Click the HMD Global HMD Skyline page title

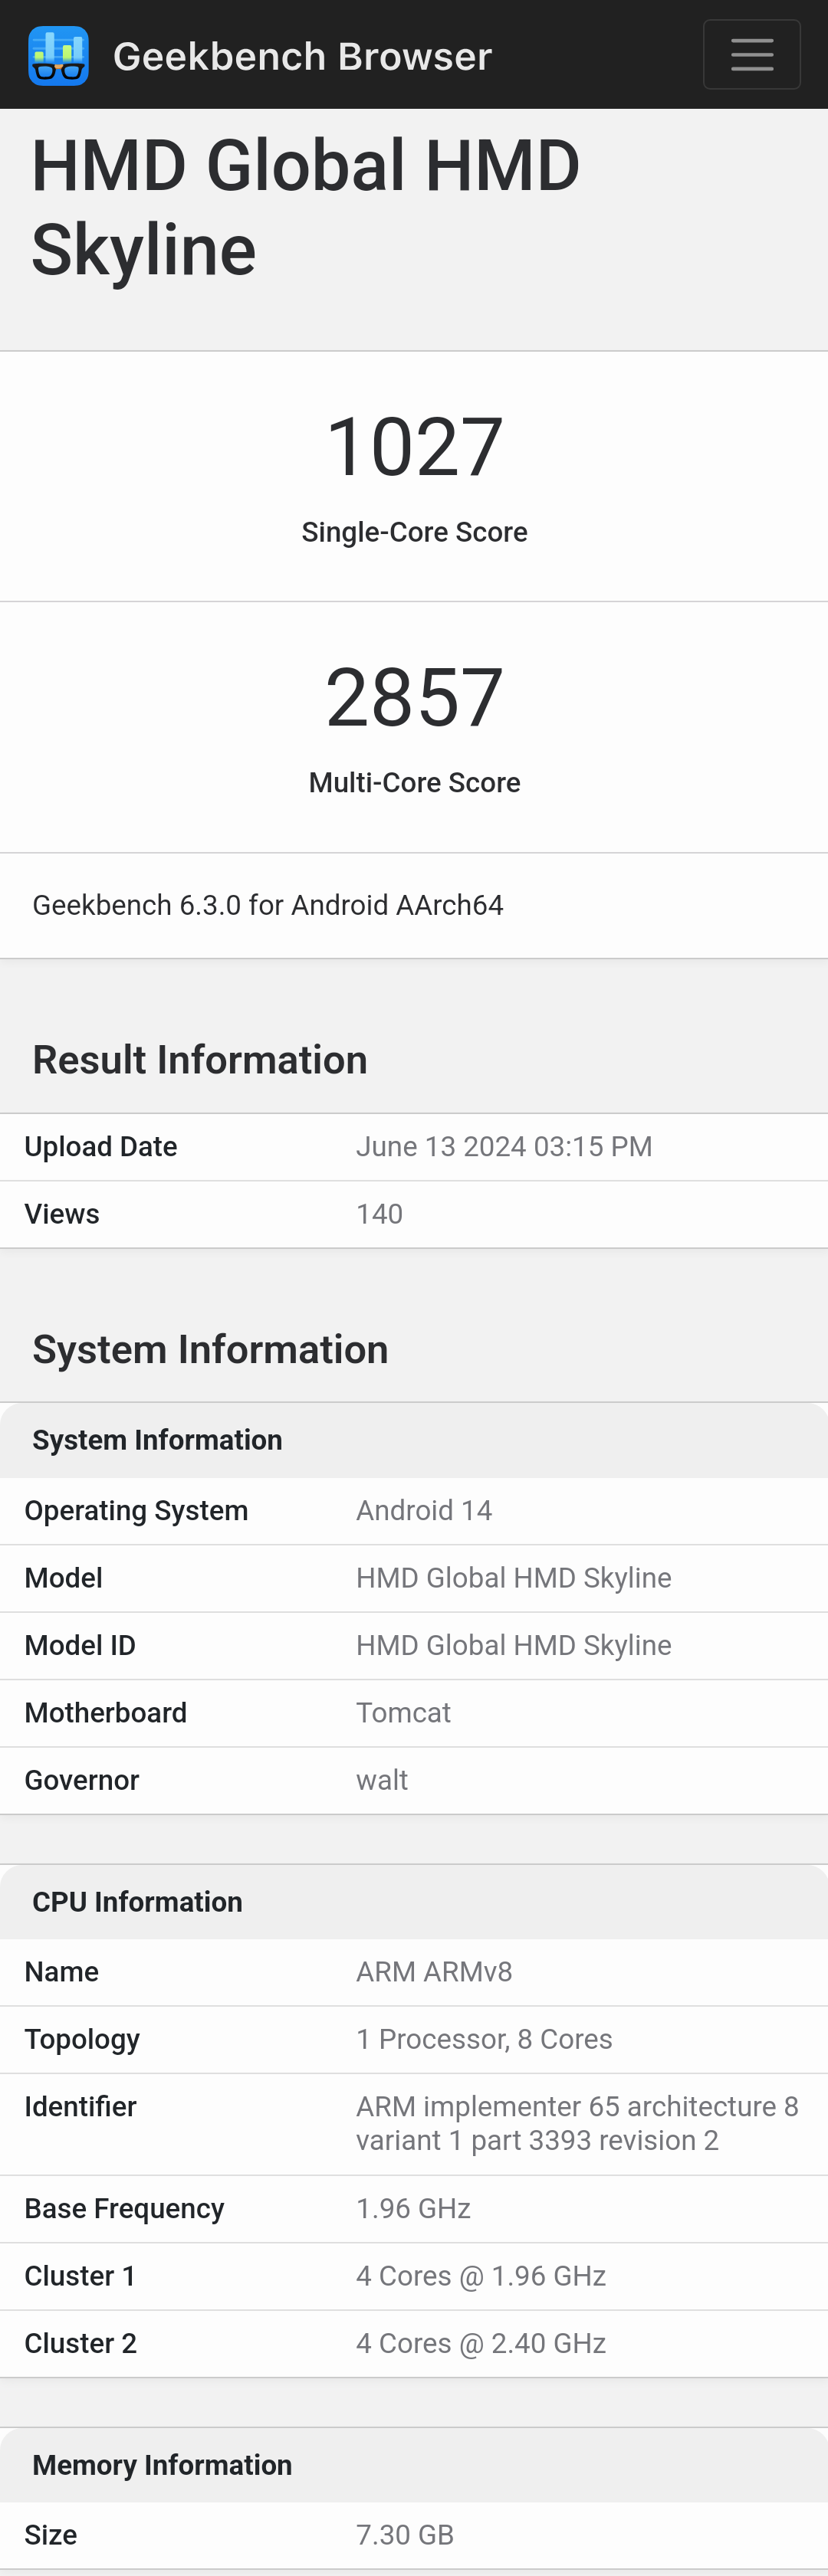[x=305, y=207]
